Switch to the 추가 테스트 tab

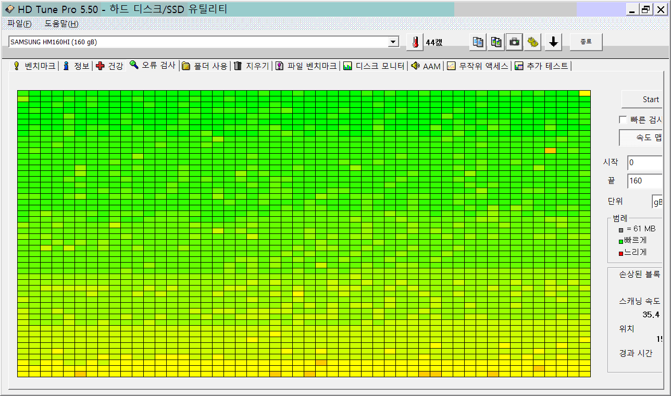[x=541, y=66]
